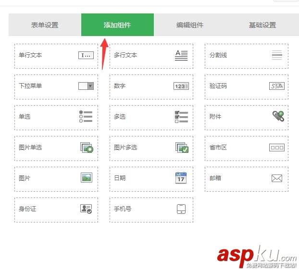Click the image single-choice icon
Image resolution: width=299 pixels, height=271 pixels.
pyautogui.click(x=87, y=148)
